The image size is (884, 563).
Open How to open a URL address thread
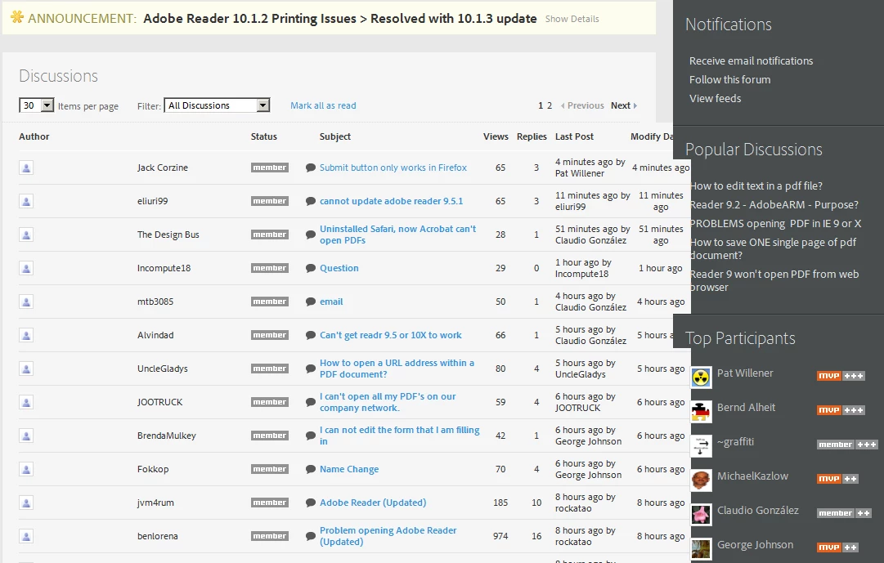[x=397, y=369]
